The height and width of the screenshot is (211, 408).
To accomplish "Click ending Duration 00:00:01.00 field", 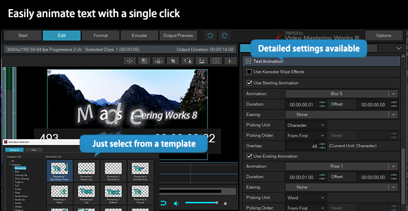I will tap(302, 177).
